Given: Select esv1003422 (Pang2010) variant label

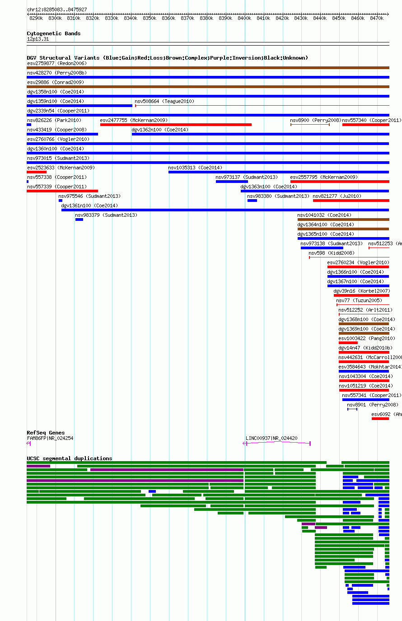Looking at the screenshot, I should coord(367,339).
